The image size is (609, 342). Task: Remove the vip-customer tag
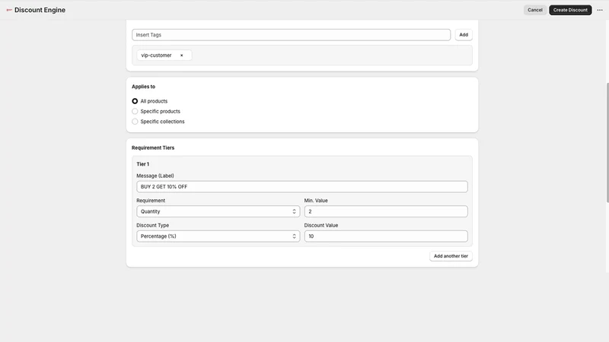181,55
